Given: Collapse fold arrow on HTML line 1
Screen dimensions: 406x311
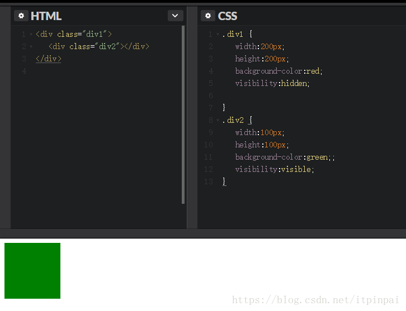Looking at the screenshot, I should pyautogui.click(x=31, y=34).
